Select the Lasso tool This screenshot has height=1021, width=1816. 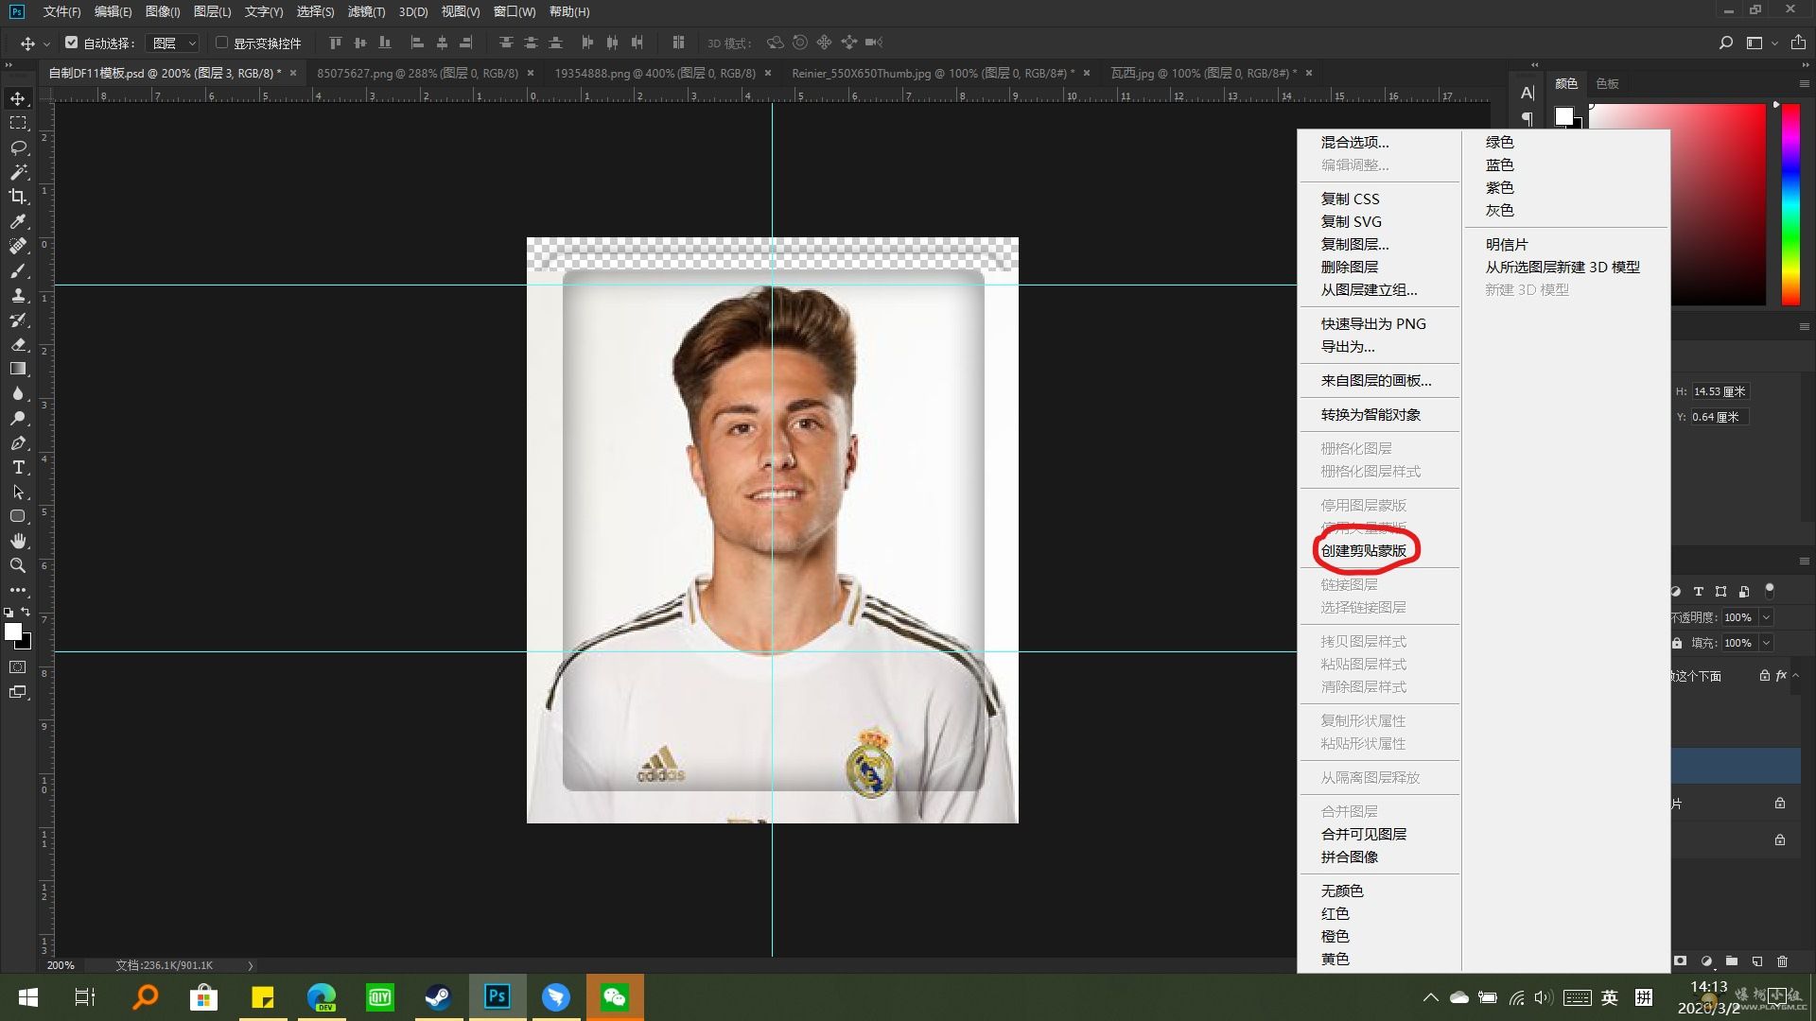pyautogui.click(x=18, y=147)
